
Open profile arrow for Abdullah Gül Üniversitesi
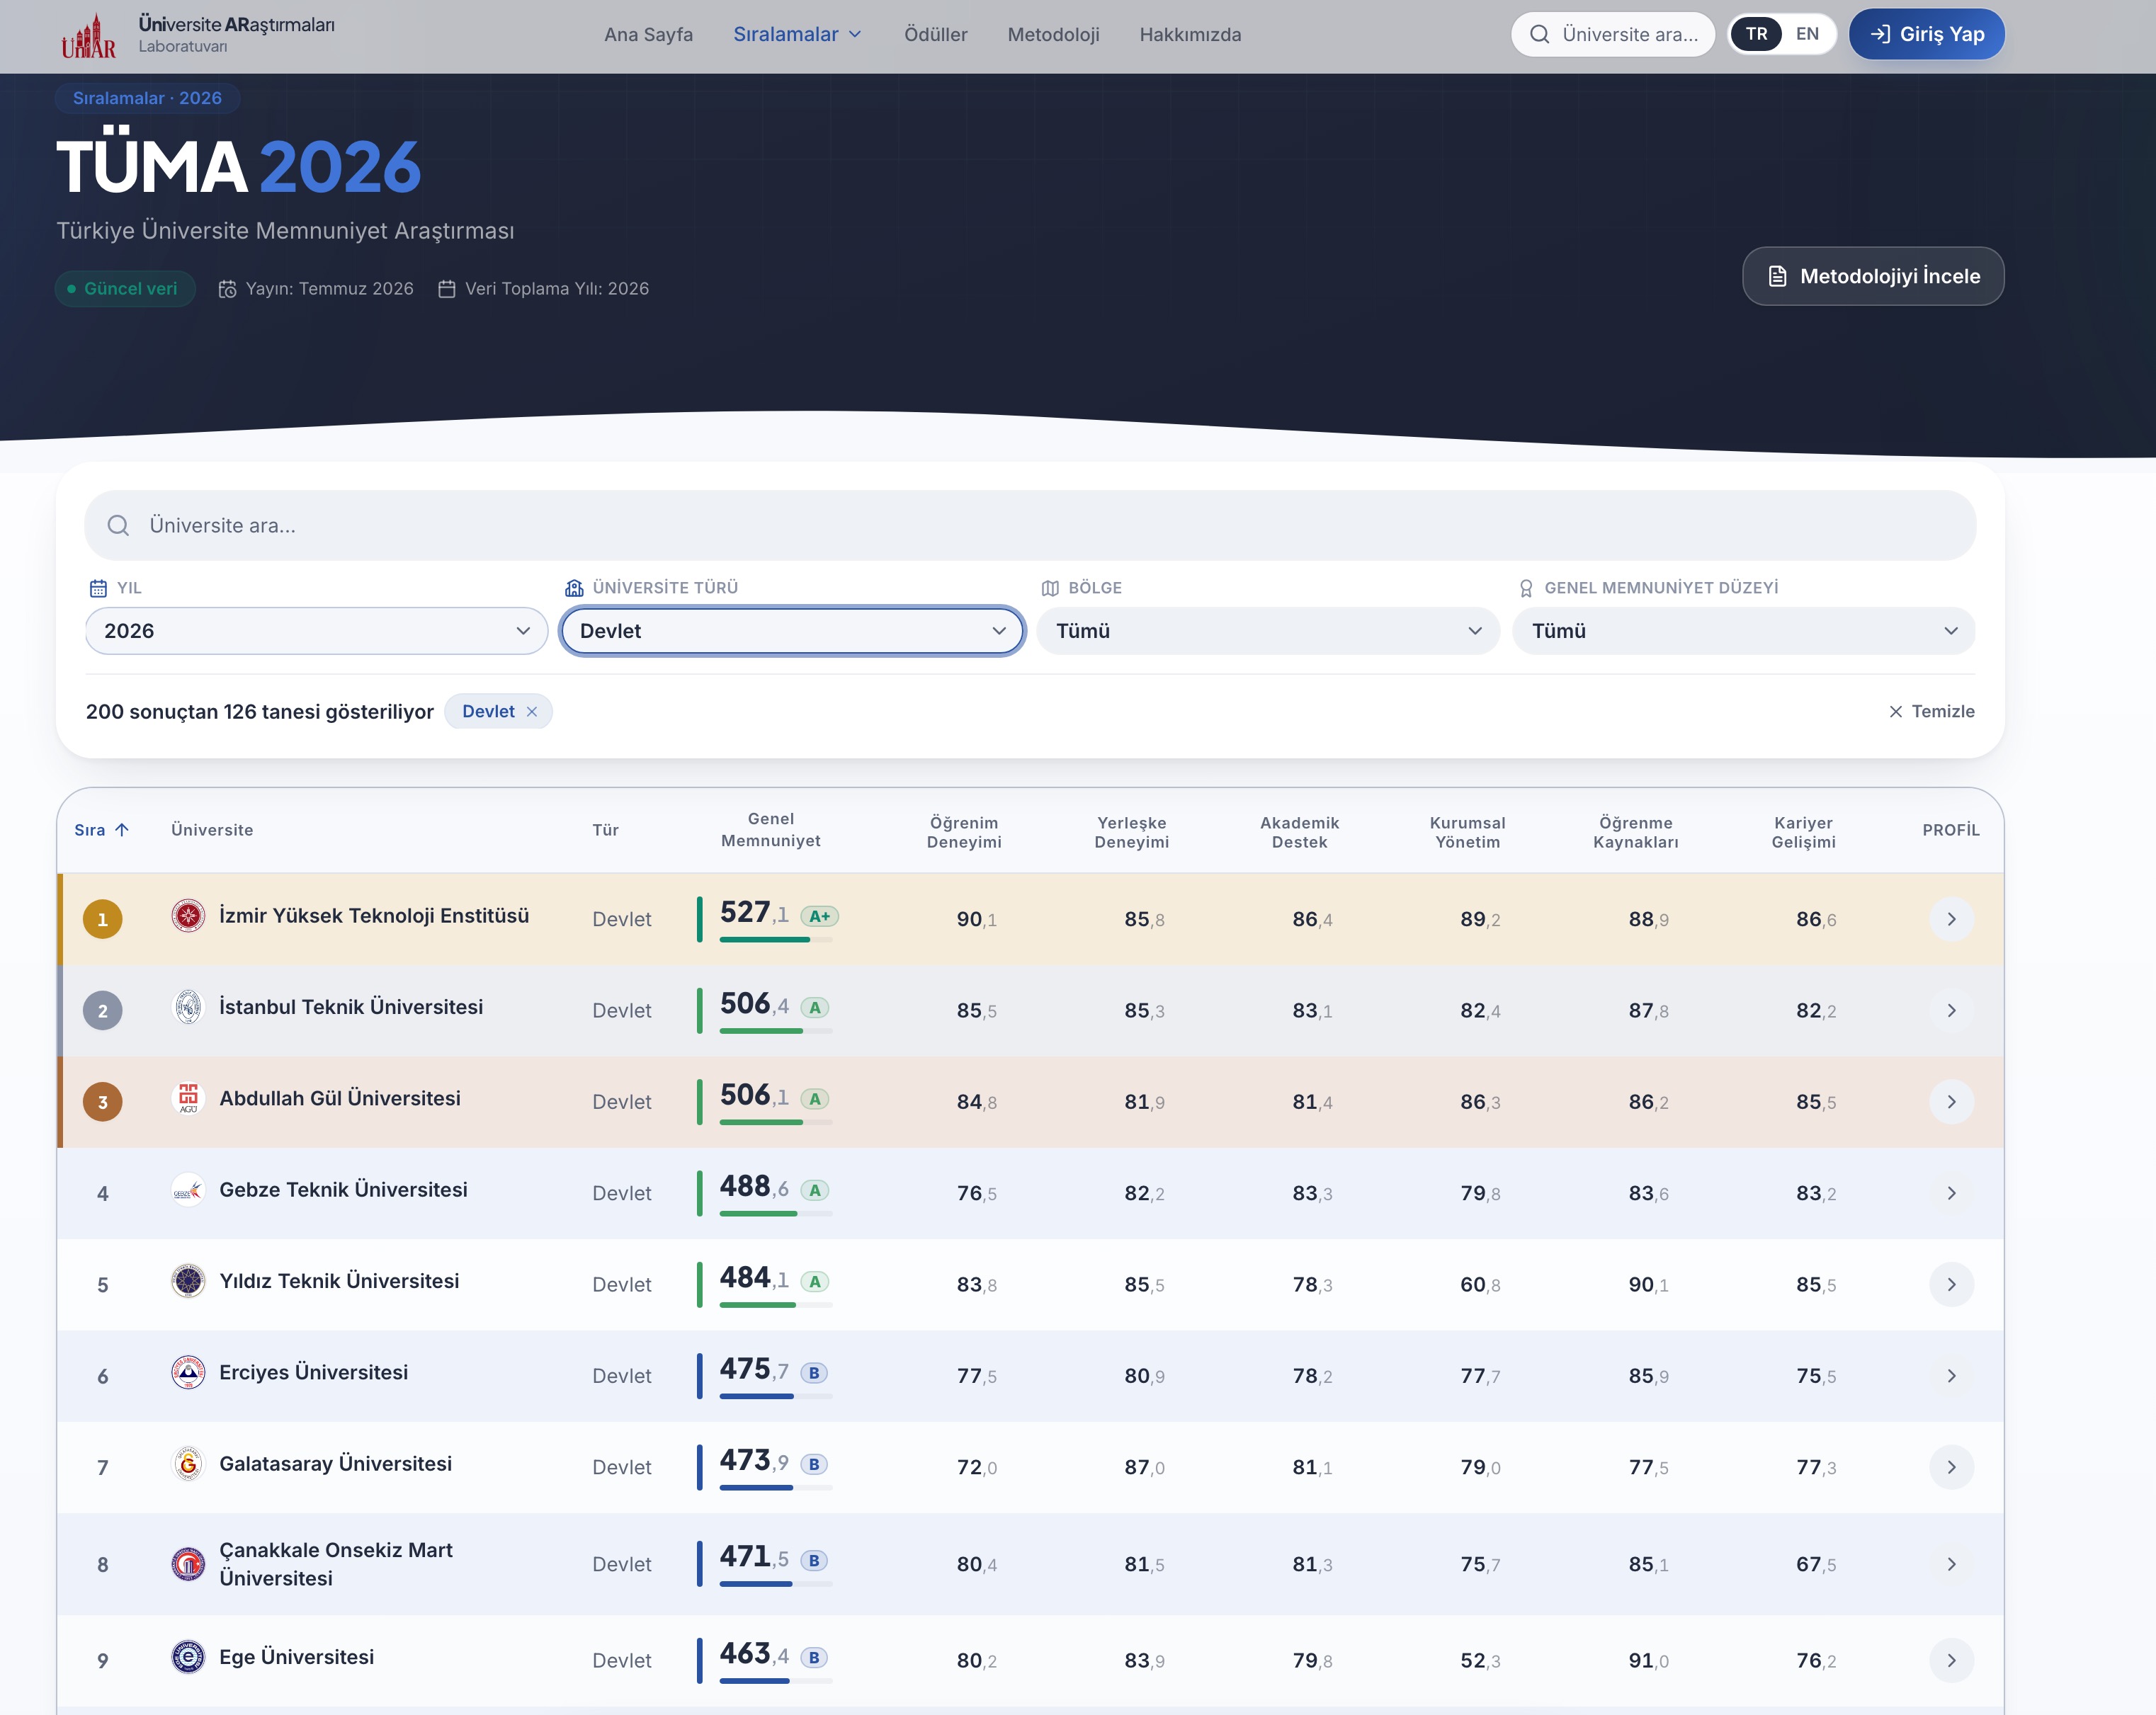1951,1102
